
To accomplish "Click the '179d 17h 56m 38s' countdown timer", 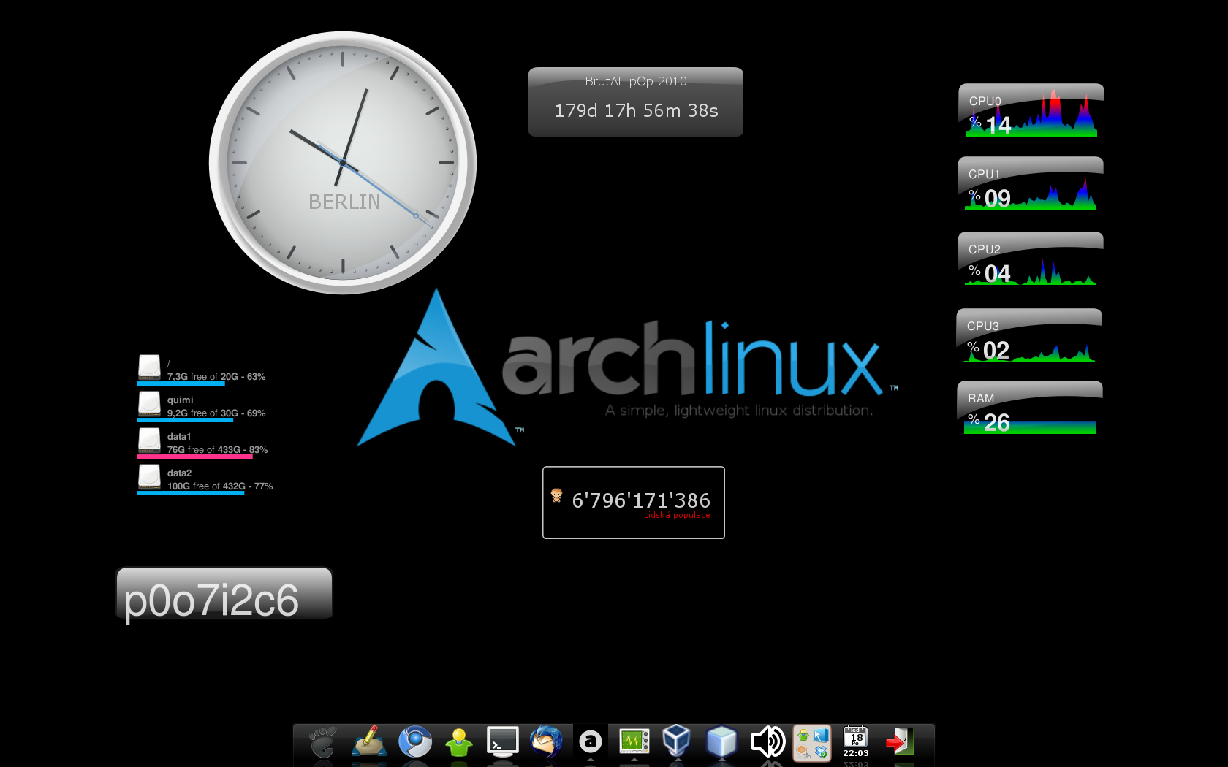I will pyautogui.click(x=636, y=111).
